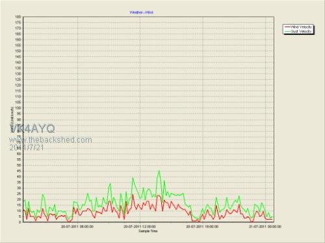The image size is (325, 243).
Task: Click the 20-07-2011 12:00:00 time axis label
Action: 140,226
